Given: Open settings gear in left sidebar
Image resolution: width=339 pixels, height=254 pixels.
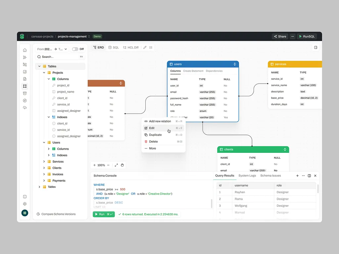Looking at the screenshot, I should click(25, 204).
